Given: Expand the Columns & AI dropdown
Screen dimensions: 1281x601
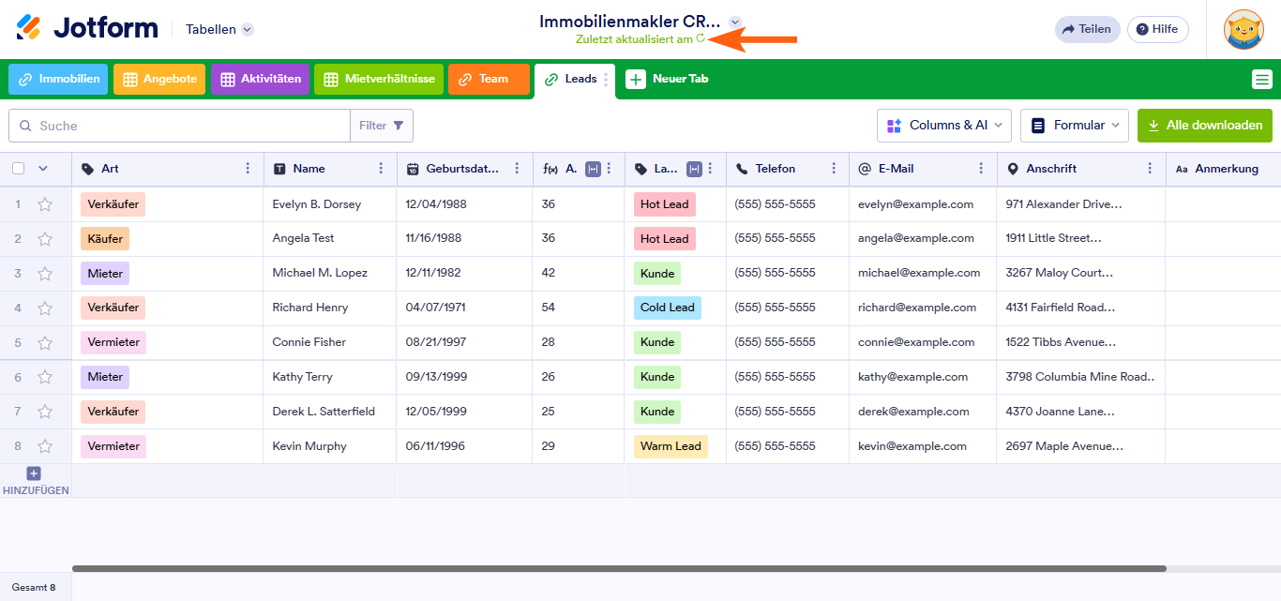Looking at the screenshot, I should (x=944, y=126).
